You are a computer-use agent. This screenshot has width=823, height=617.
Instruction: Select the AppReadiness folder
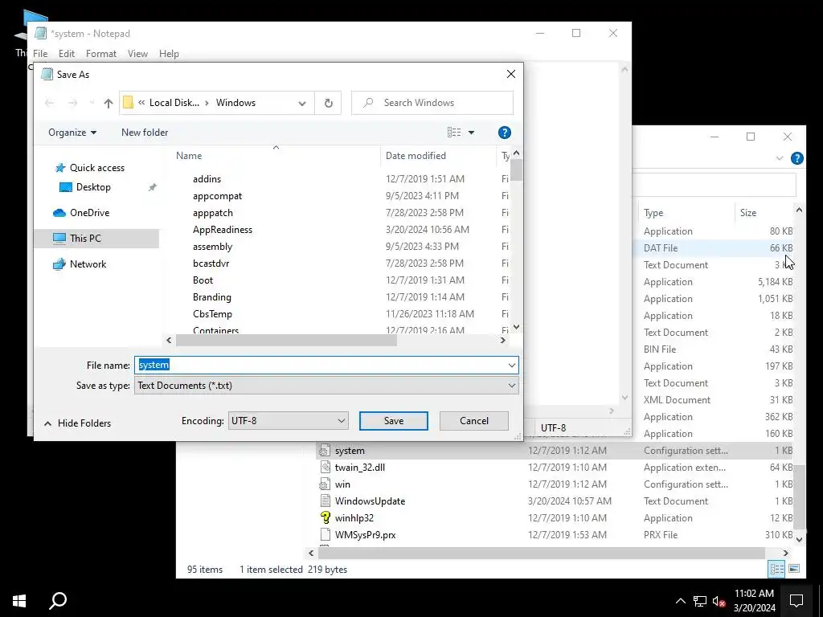coord(223,229)
